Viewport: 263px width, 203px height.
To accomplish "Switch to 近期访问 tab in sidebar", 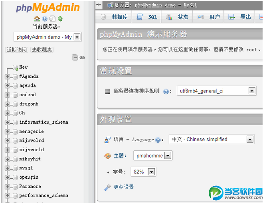I will pos(17,50).
